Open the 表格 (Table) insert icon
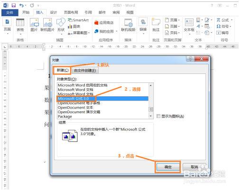 pos(20,22)
